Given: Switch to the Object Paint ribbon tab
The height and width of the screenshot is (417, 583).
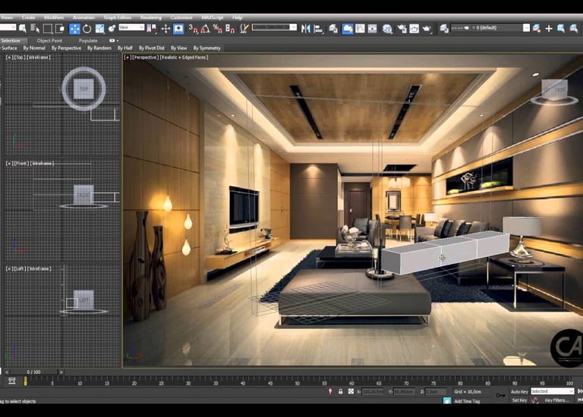Looking at the screenshot, I should coord(49,40).
